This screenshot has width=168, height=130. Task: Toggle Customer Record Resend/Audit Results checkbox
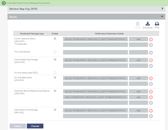pyautogui.click(x=55, y=91)
